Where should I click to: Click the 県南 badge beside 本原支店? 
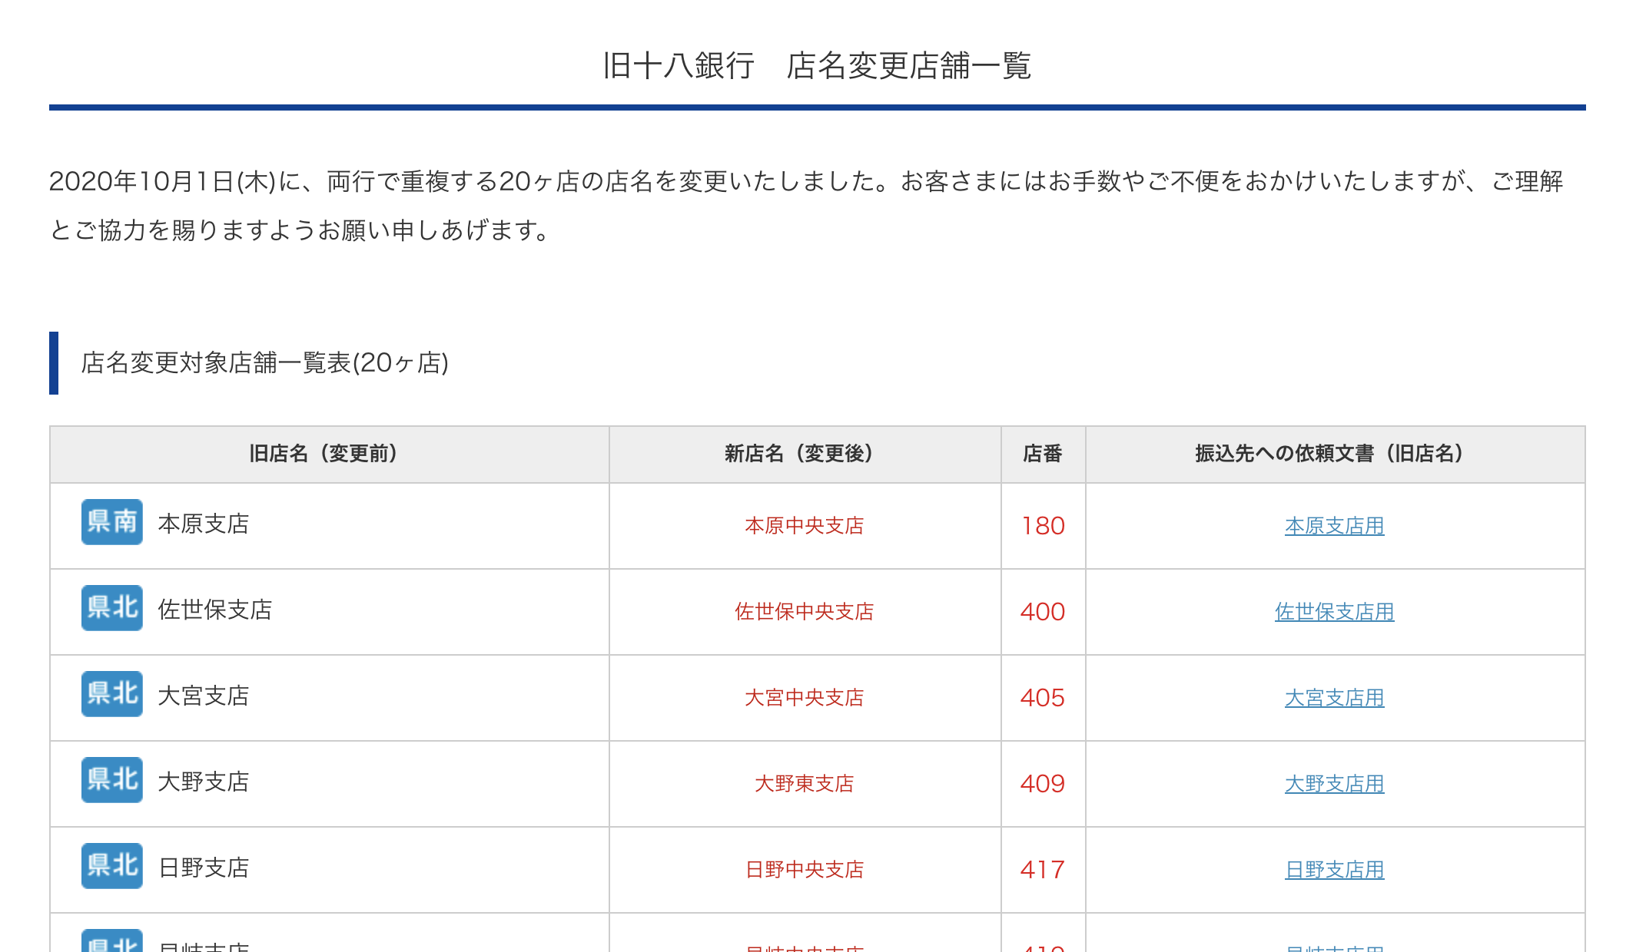coord(111,522)
